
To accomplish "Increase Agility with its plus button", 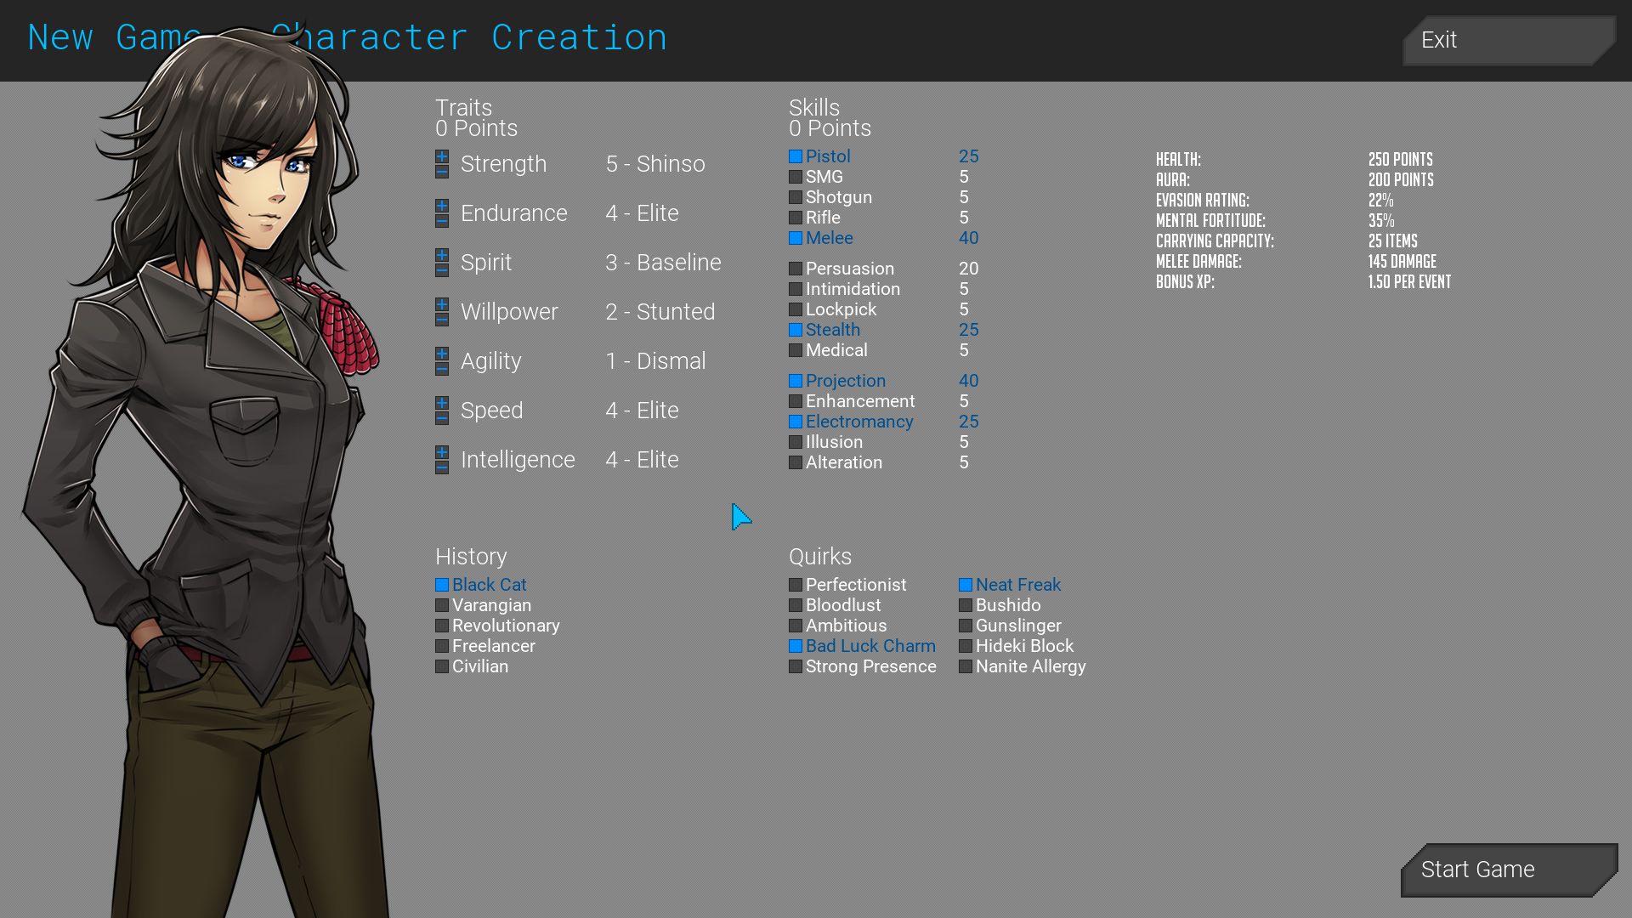I will pos(442,354).
